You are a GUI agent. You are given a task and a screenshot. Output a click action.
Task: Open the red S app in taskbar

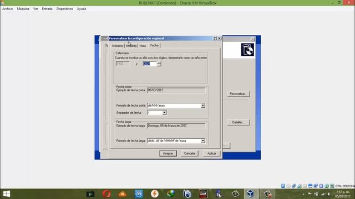pos(203,194)
